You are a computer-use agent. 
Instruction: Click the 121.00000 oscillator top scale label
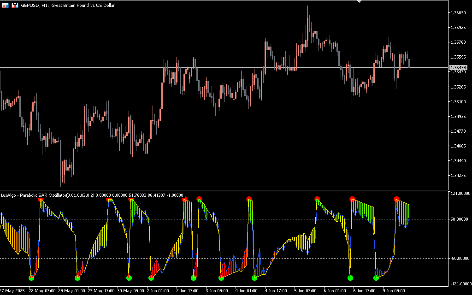click(460, 194)
